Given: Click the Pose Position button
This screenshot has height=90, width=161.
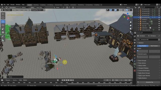Looking at the screenshot, I should [143, 46].
